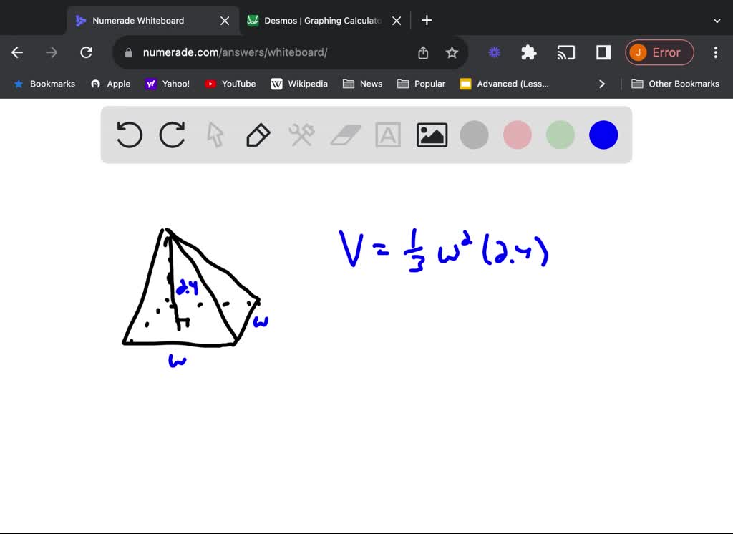
Task: Select the blue pen color swatch
Action: pyautogui.click(x=603, y=135)
